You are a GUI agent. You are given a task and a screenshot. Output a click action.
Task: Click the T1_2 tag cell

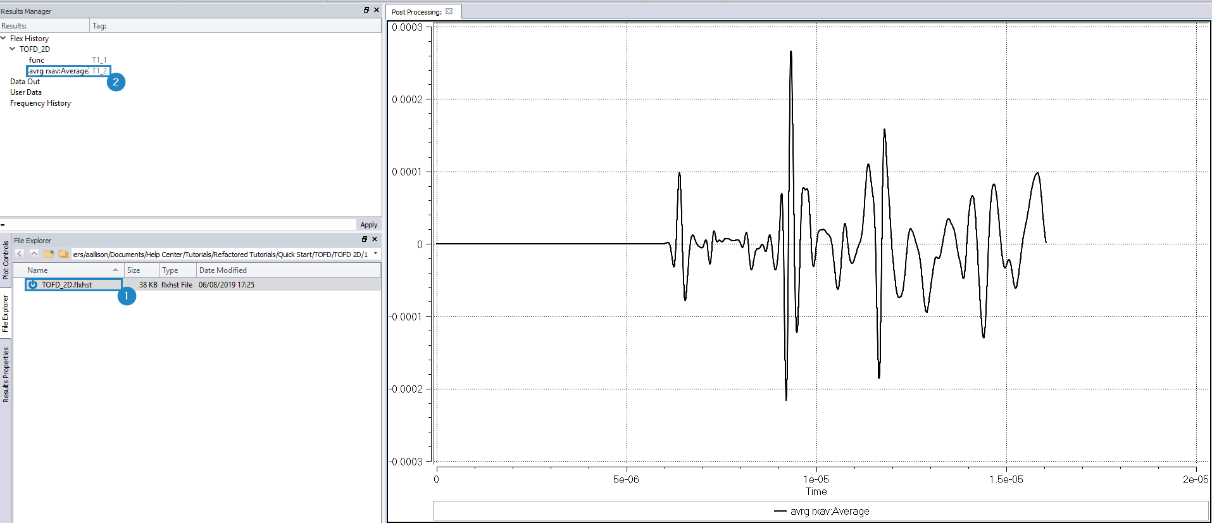(99, 71)
